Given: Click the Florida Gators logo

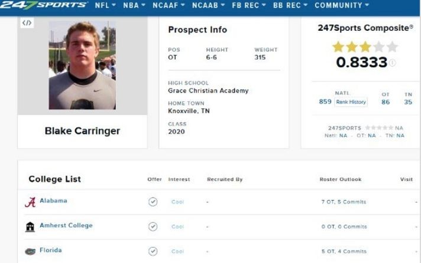Looking at the screenshot, I should click(30, 251).
